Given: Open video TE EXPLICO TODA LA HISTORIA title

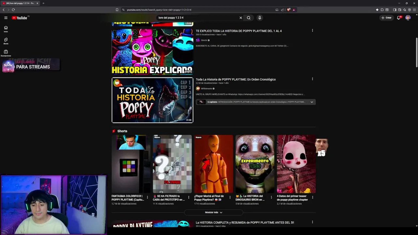Looking at the screenshot, I should coord(239,31).
